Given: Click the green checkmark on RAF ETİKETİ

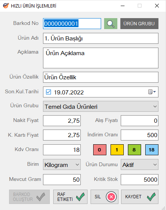Looking at the screenshot, I should pyautogui.click(x=80, y=197).
